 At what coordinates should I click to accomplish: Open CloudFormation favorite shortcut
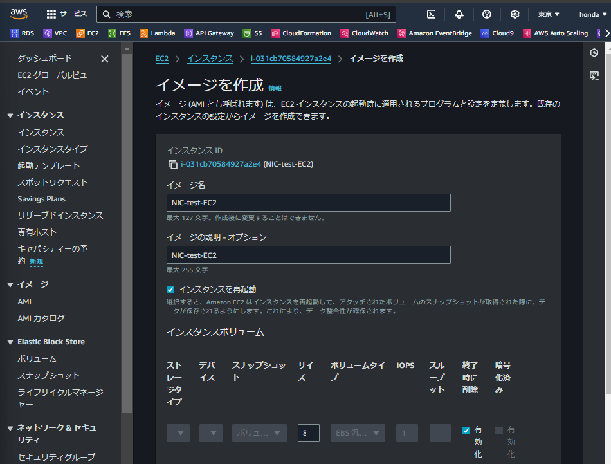point(301,33)
